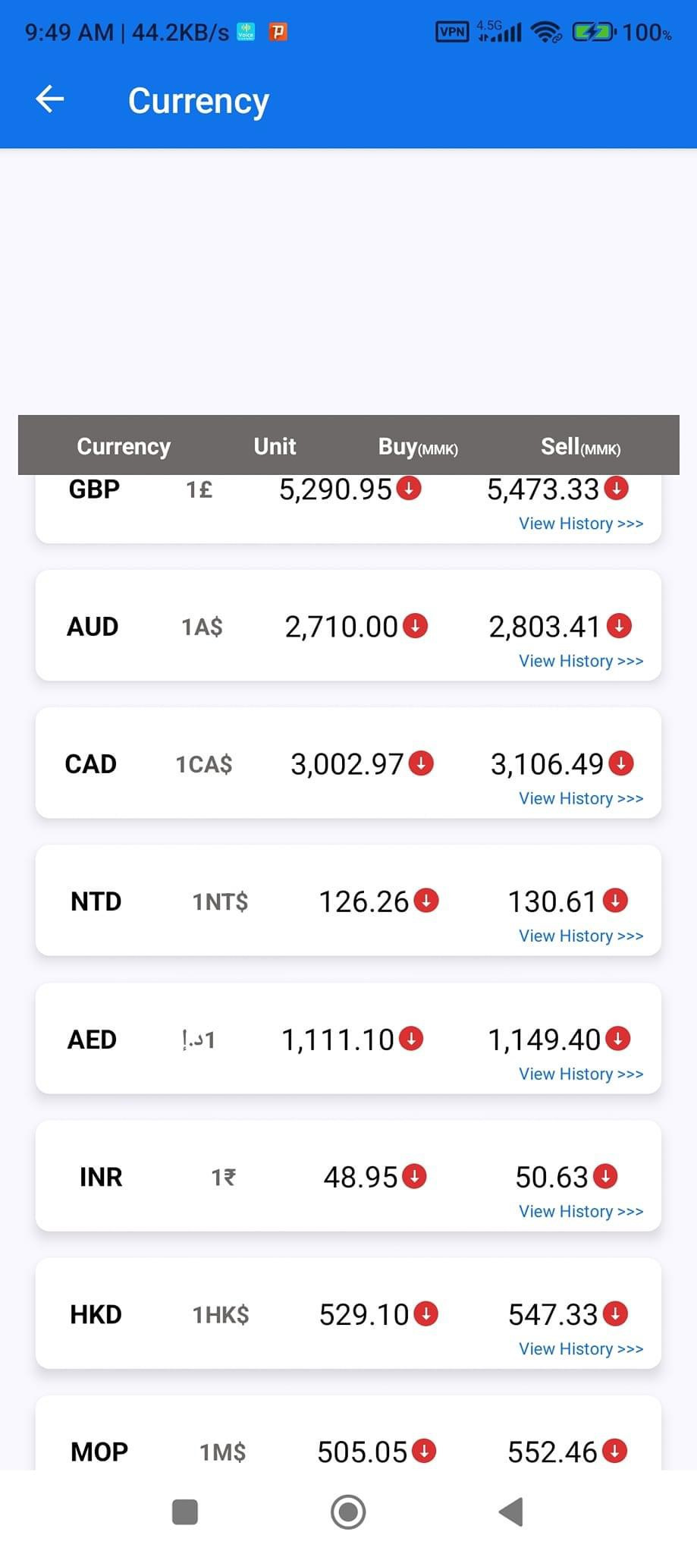Select the Buy(MMK) column header
697x1554 pixels.
[418, 446]
